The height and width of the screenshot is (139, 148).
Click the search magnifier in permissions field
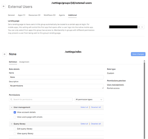tap(11, 100)
